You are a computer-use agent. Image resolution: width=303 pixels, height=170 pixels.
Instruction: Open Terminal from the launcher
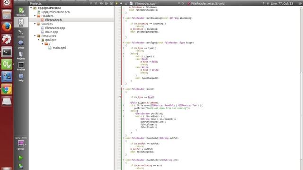7,52
